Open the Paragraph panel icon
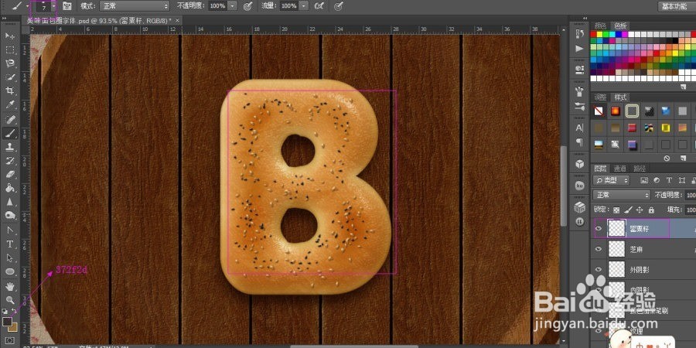The image size is (696, 348). (x=579, y=142)
